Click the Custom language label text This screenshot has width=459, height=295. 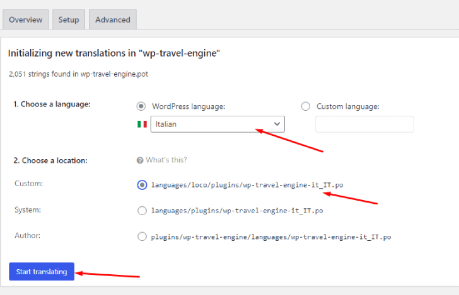click(x=348, y=106)
